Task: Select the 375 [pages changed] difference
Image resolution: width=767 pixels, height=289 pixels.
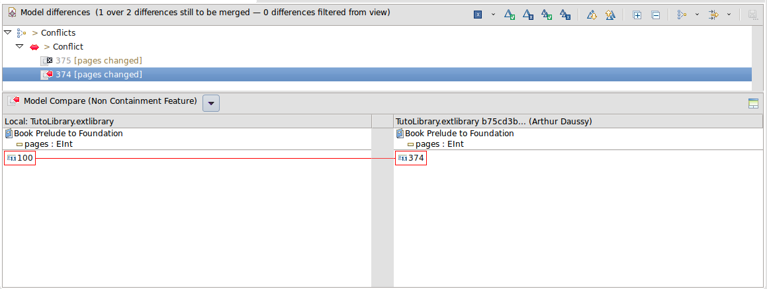Action: tap(98, 61)
